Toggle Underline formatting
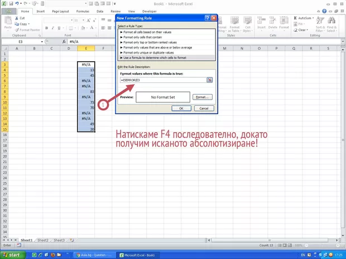Image resolution: width=346 pixels, height=259 pixels. coord(59,28)
